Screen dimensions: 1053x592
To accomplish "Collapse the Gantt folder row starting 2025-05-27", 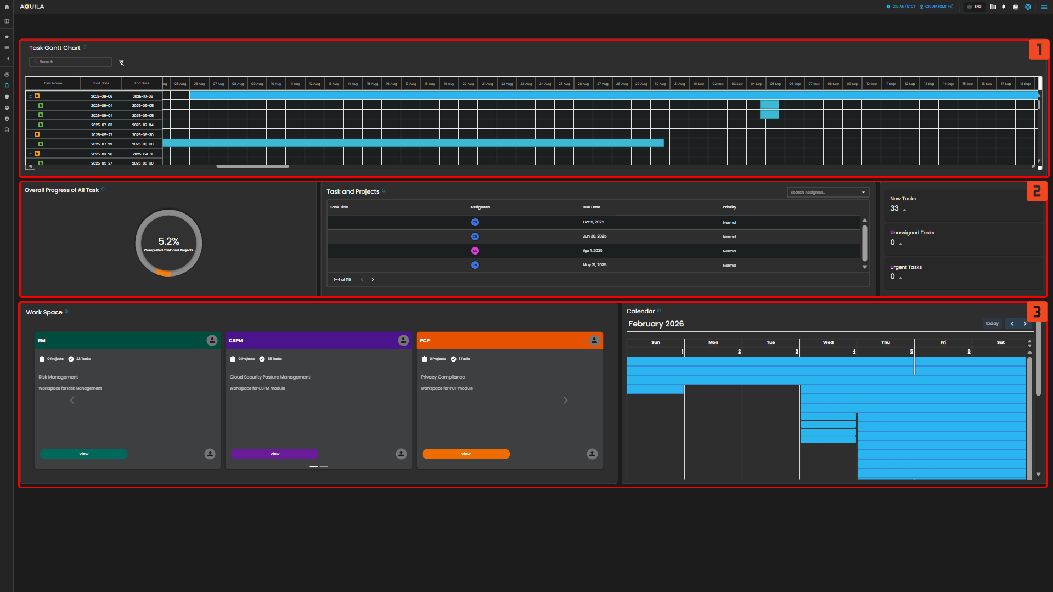I will (31, 134).
